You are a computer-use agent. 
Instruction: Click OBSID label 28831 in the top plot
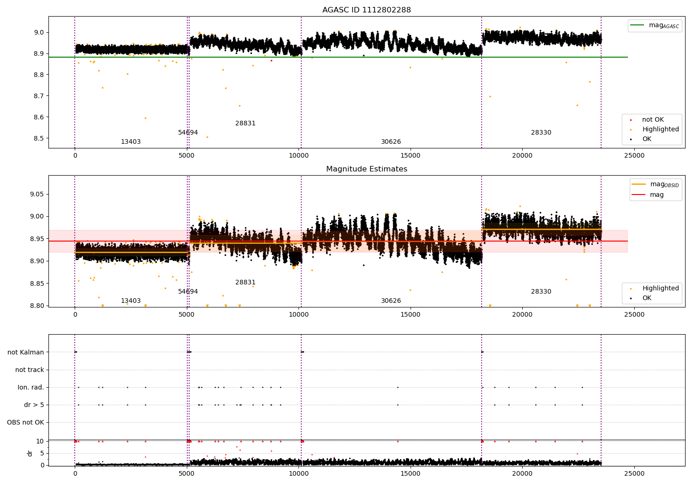click(x=245, y=124)
